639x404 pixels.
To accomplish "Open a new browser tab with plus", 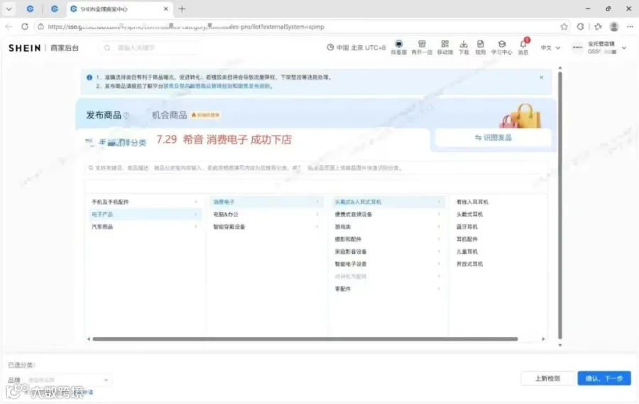I will [182, 9].
